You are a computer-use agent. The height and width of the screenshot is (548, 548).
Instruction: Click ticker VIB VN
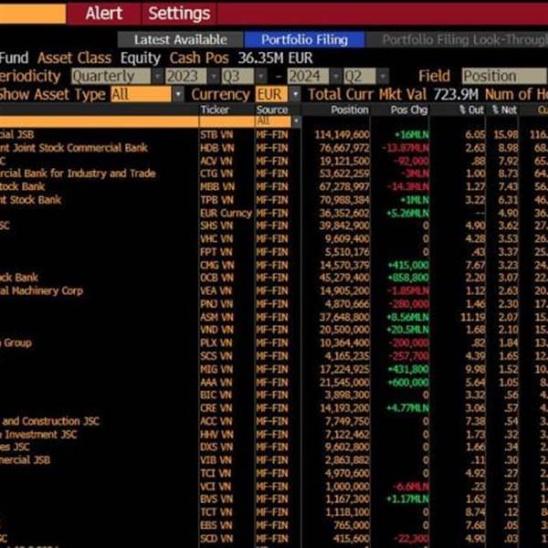pyautogui.click(x=216, y=460)
